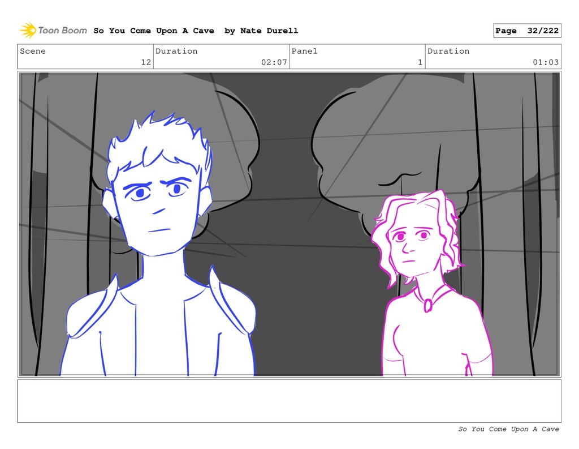Select the scene number '12'
The width and height of the screenshot is (579, 449).
point(146,62)
